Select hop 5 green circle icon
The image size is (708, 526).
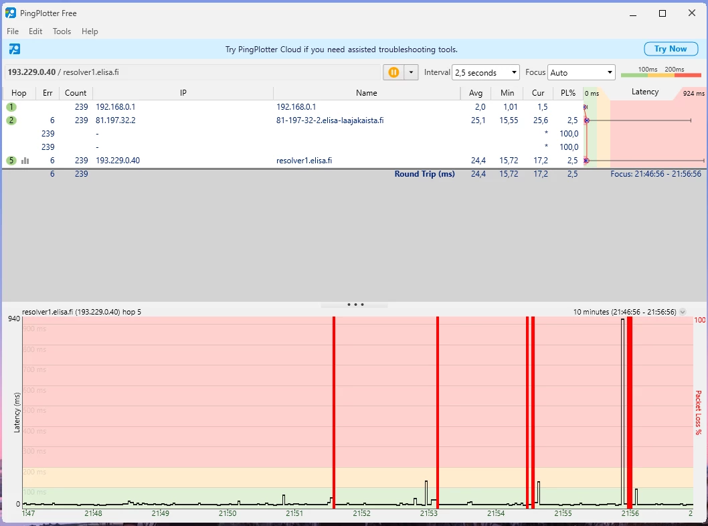pyautogui.click(x=11, y=161)
